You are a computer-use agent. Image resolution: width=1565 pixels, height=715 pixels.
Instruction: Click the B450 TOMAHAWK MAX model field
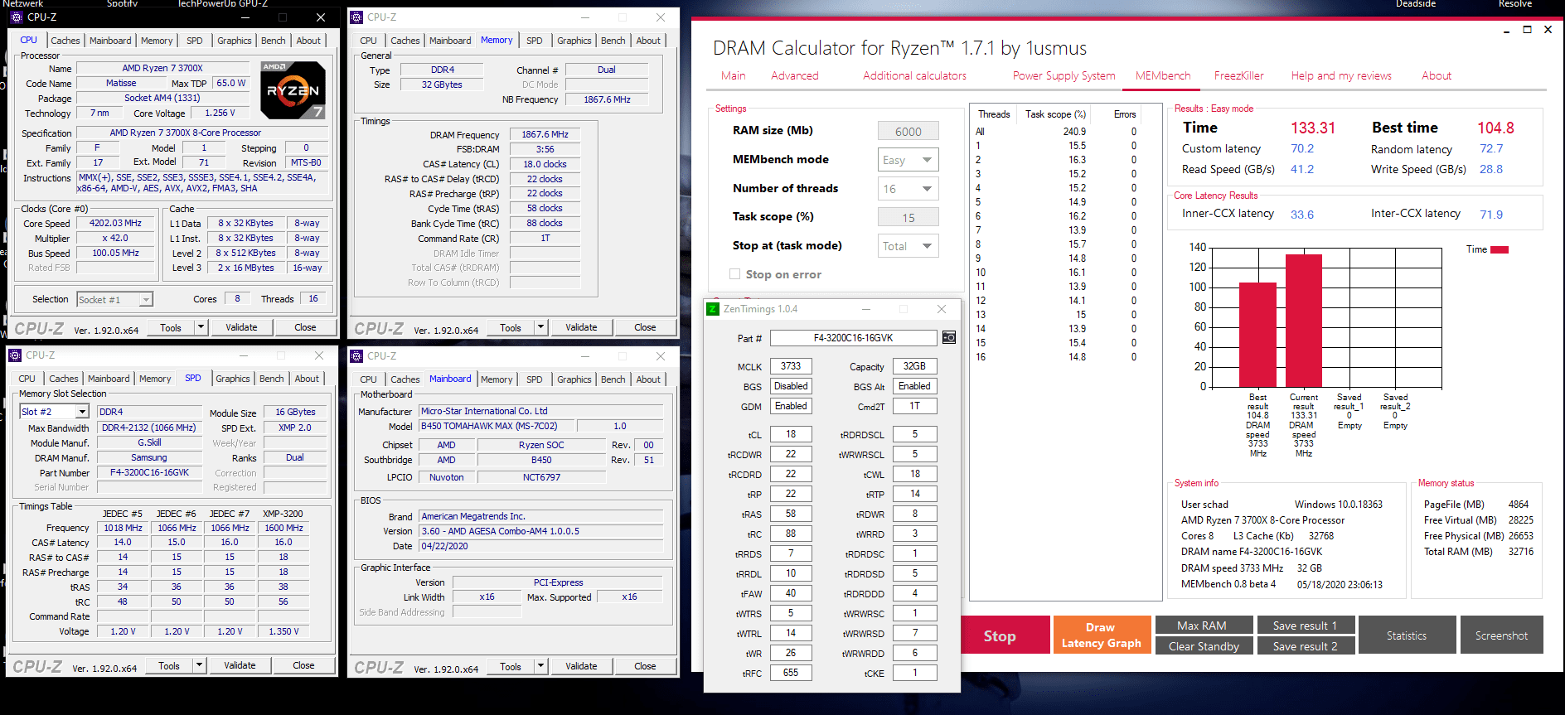pos(497,426)
